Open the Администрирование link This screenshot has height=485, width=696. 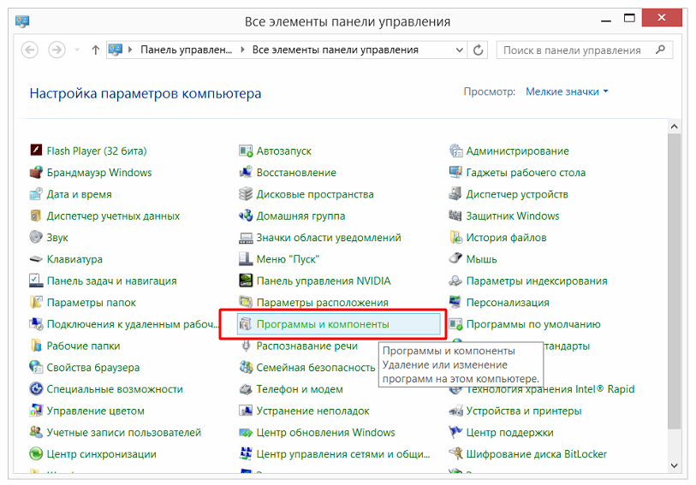click(517, 151)
